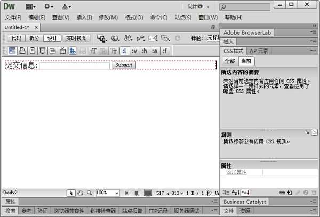
Task: Open the gear extend Dreamweaver dropdown
Action: pos(49,6)
